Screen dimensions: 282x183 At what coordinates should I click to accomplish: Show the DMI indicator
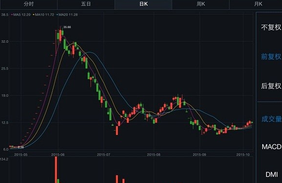(272, 174)
